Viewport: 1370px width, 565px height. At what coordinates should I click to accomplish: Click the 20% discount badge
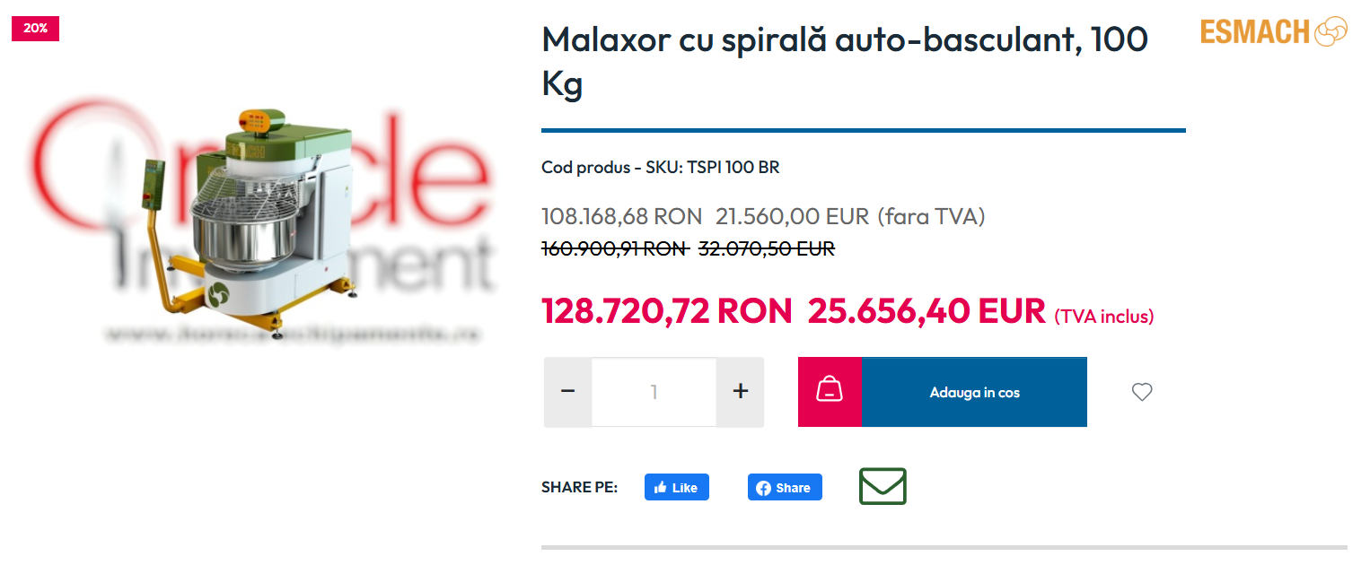(36, 29)
